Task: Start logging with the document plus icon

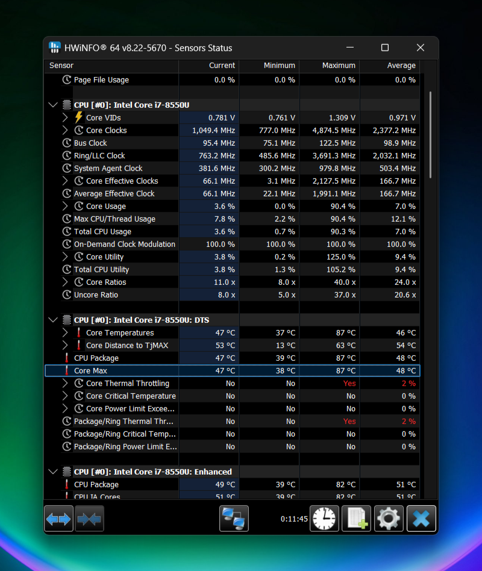Action: pyautogui.click(x=356, y=519)
